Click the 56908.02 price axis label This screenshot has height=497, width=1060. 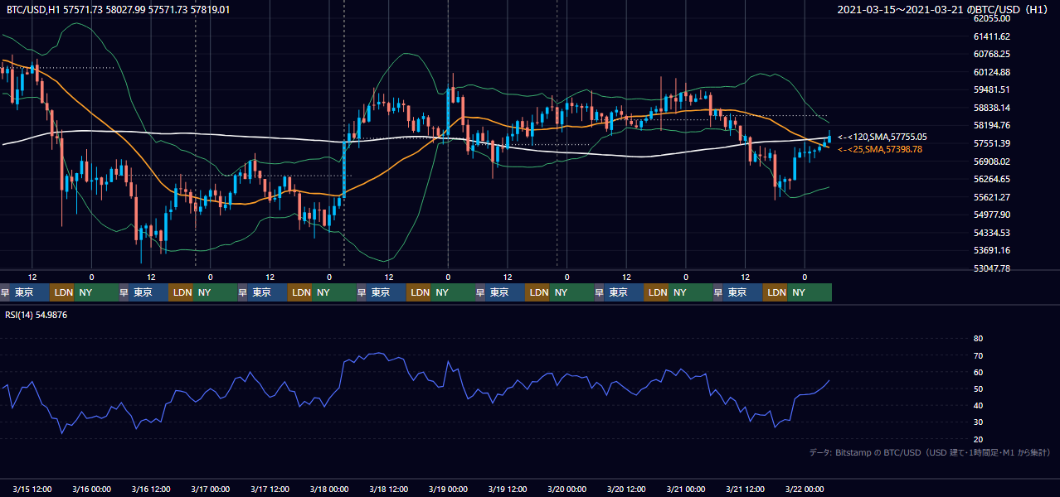pos(991,162)
